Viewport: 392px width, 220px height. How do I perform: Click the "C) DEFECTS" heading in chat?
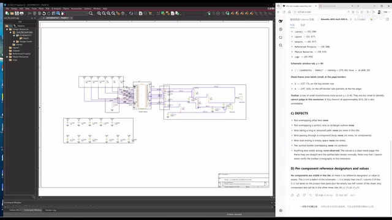(300, 113)
